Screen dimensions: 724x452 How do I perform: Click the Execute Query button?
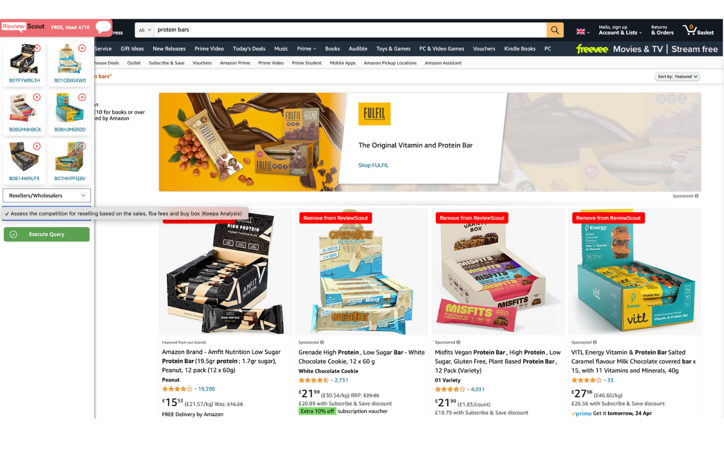pyautogui.click(x=47, y=234)
